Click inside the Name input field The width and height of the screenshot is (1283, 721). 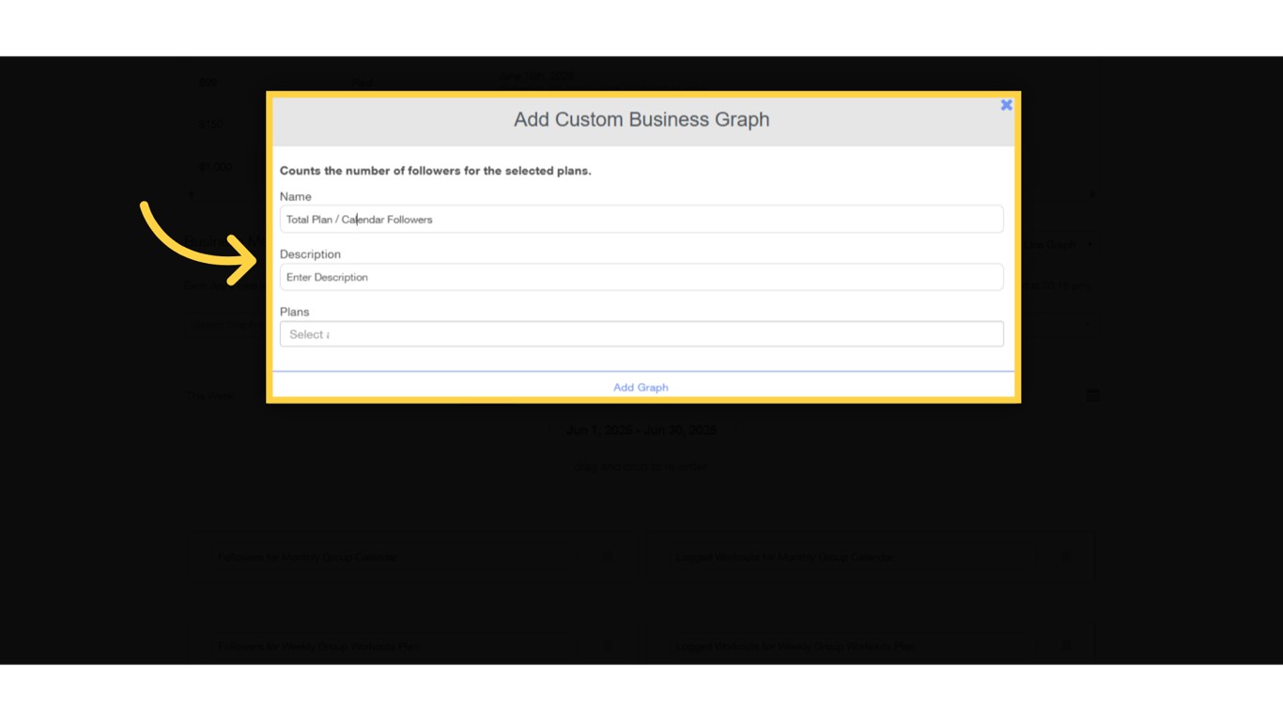click(x=641, y=219)
